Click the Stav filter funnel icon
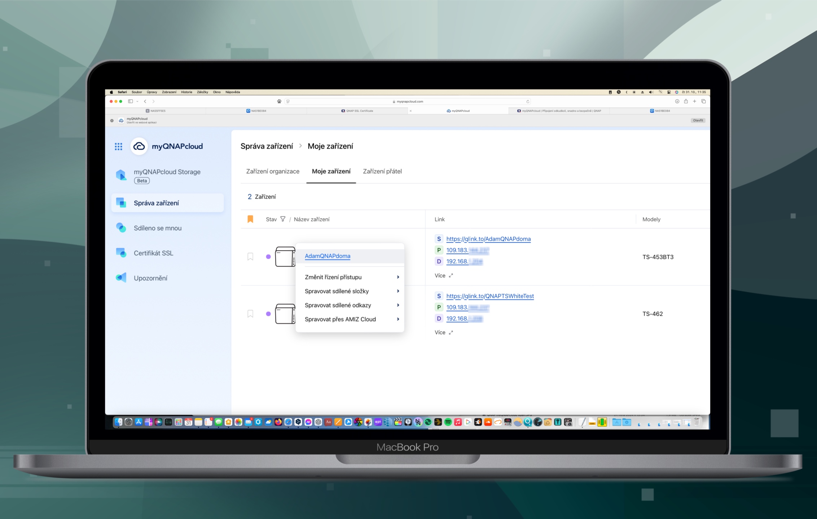 click(283, 219)
